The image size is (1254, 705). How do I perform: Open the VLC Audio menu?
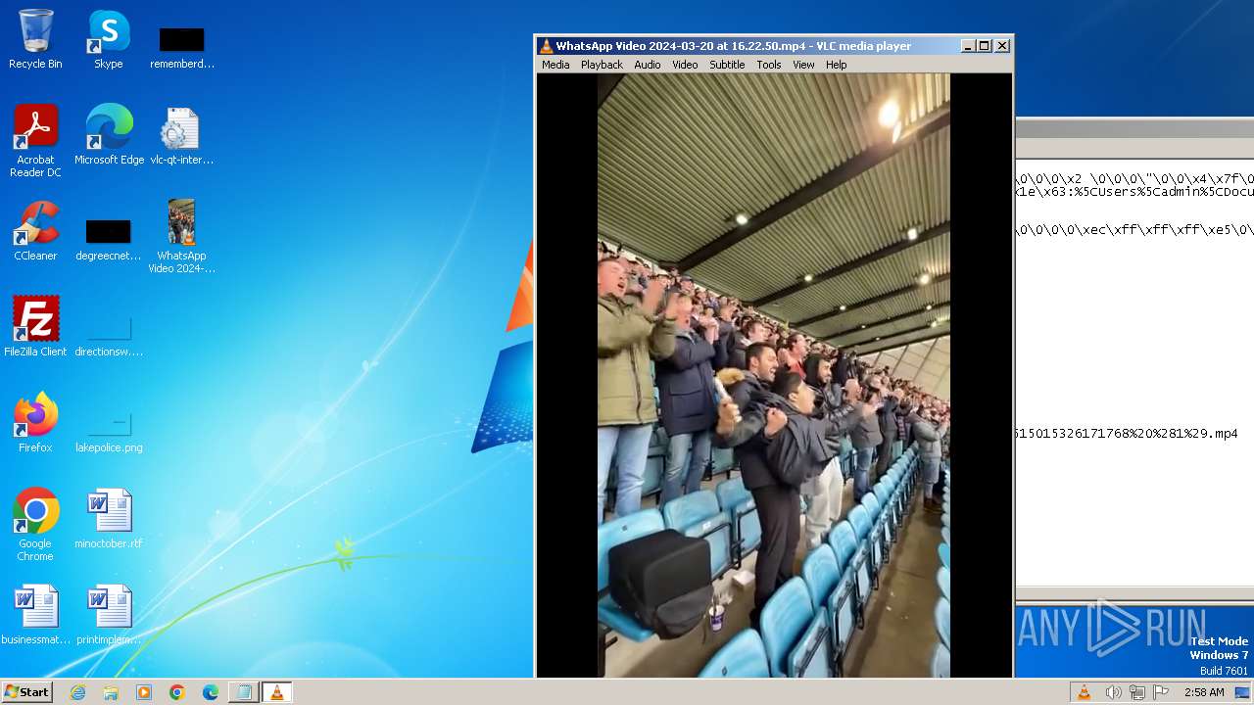click(x=648, y=65)
